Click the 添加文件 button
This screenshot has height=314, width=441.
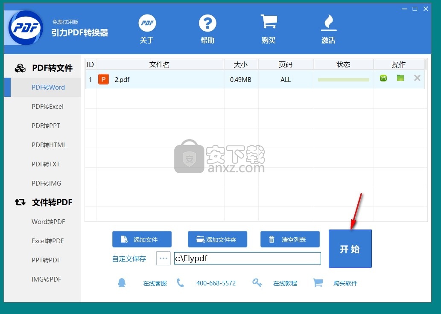(142, 239)
